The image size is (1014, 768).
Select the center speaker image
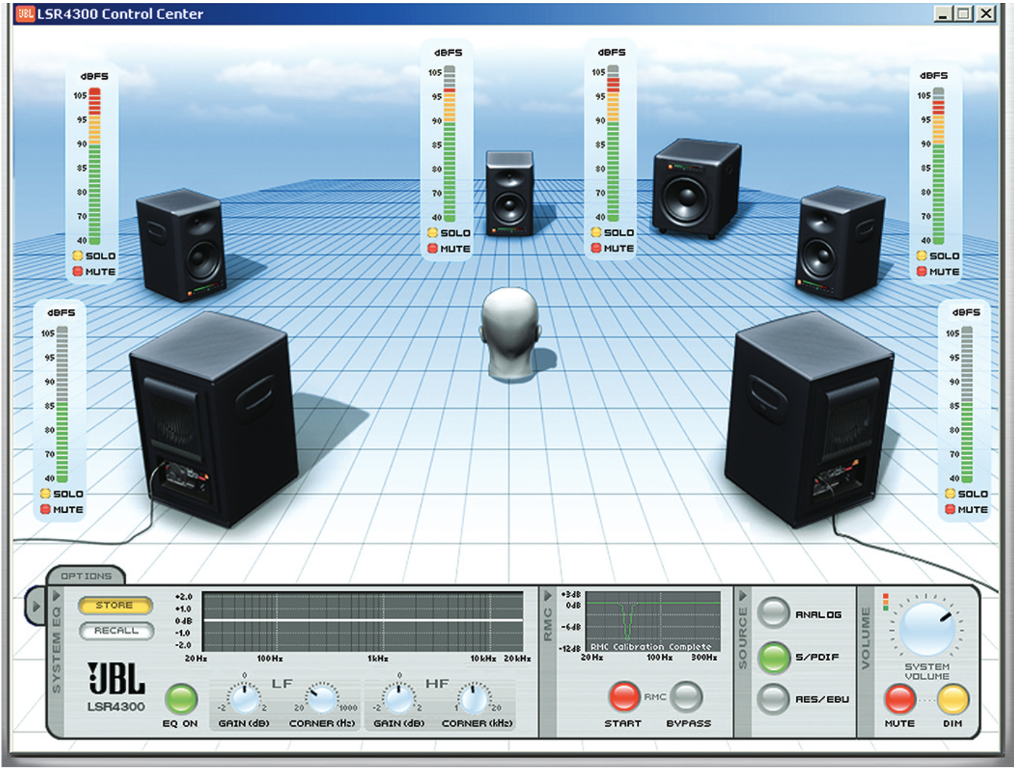(509, 192)
